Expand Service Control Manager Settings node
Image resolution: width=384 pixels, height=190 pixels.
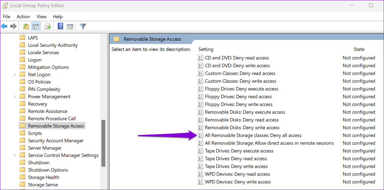point(15,155)
